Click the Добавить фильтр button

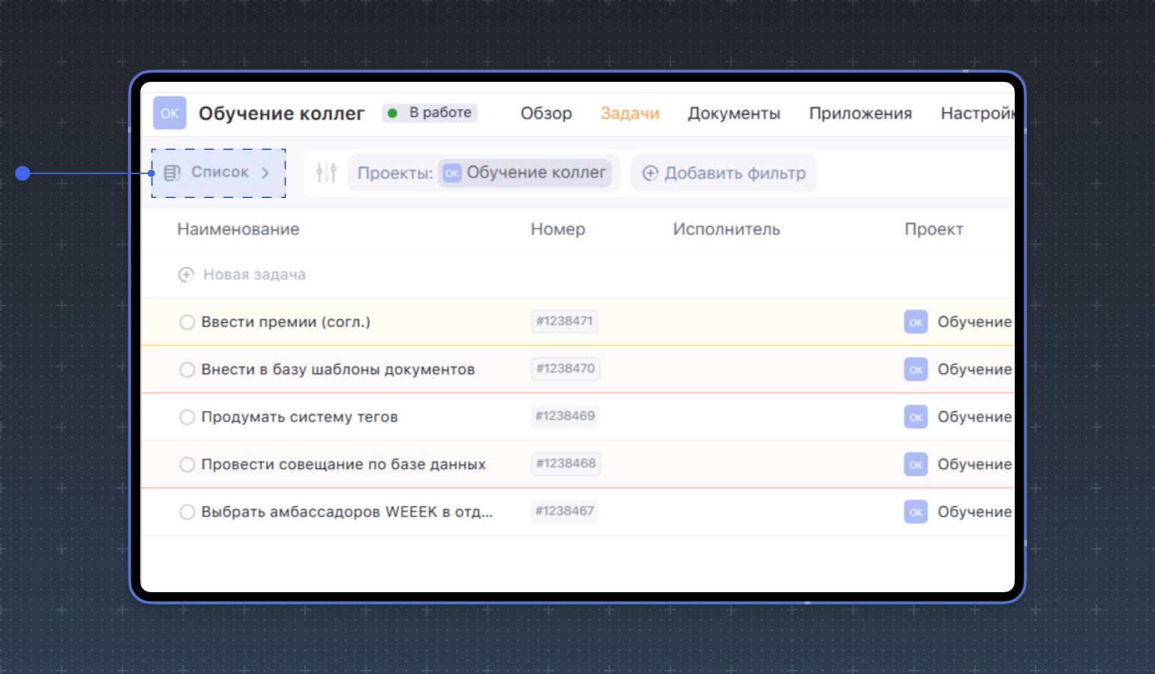tap(723, 173)
